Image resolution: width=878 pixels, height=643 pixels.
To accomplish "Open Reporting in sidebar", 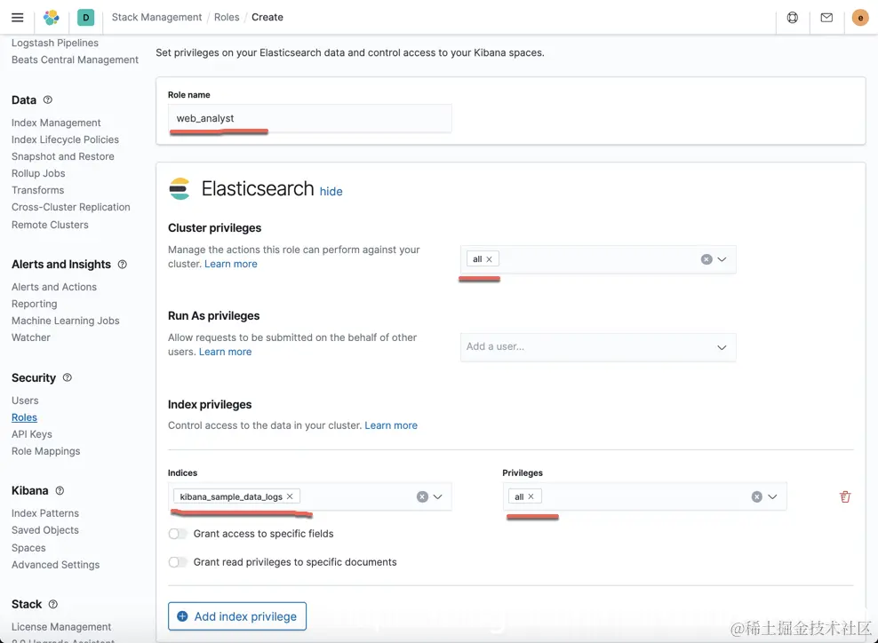I will pos(34,304).
